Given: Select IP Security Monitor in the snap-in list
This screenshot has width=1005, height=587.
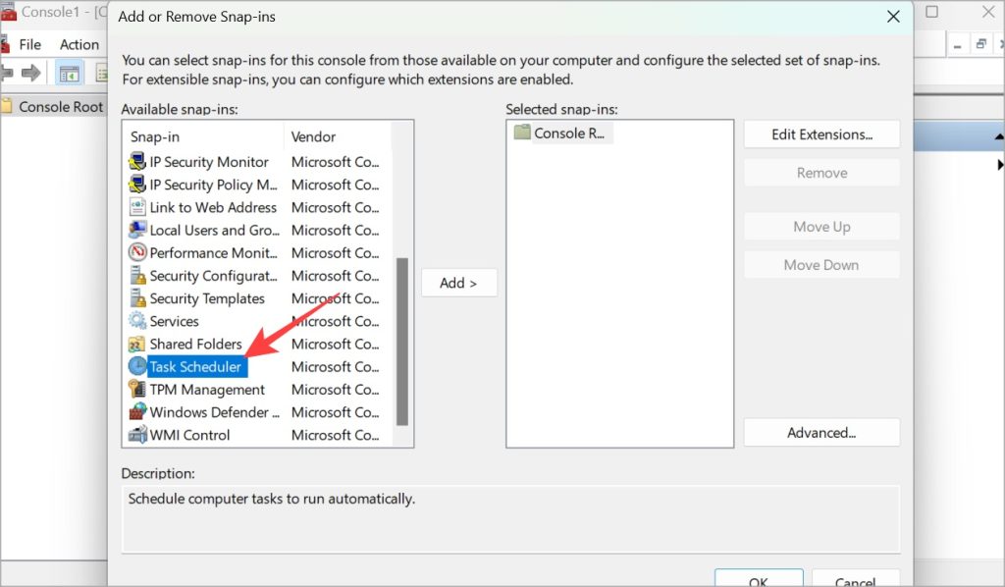Looking at the screenshot, I should click(209, 162).
